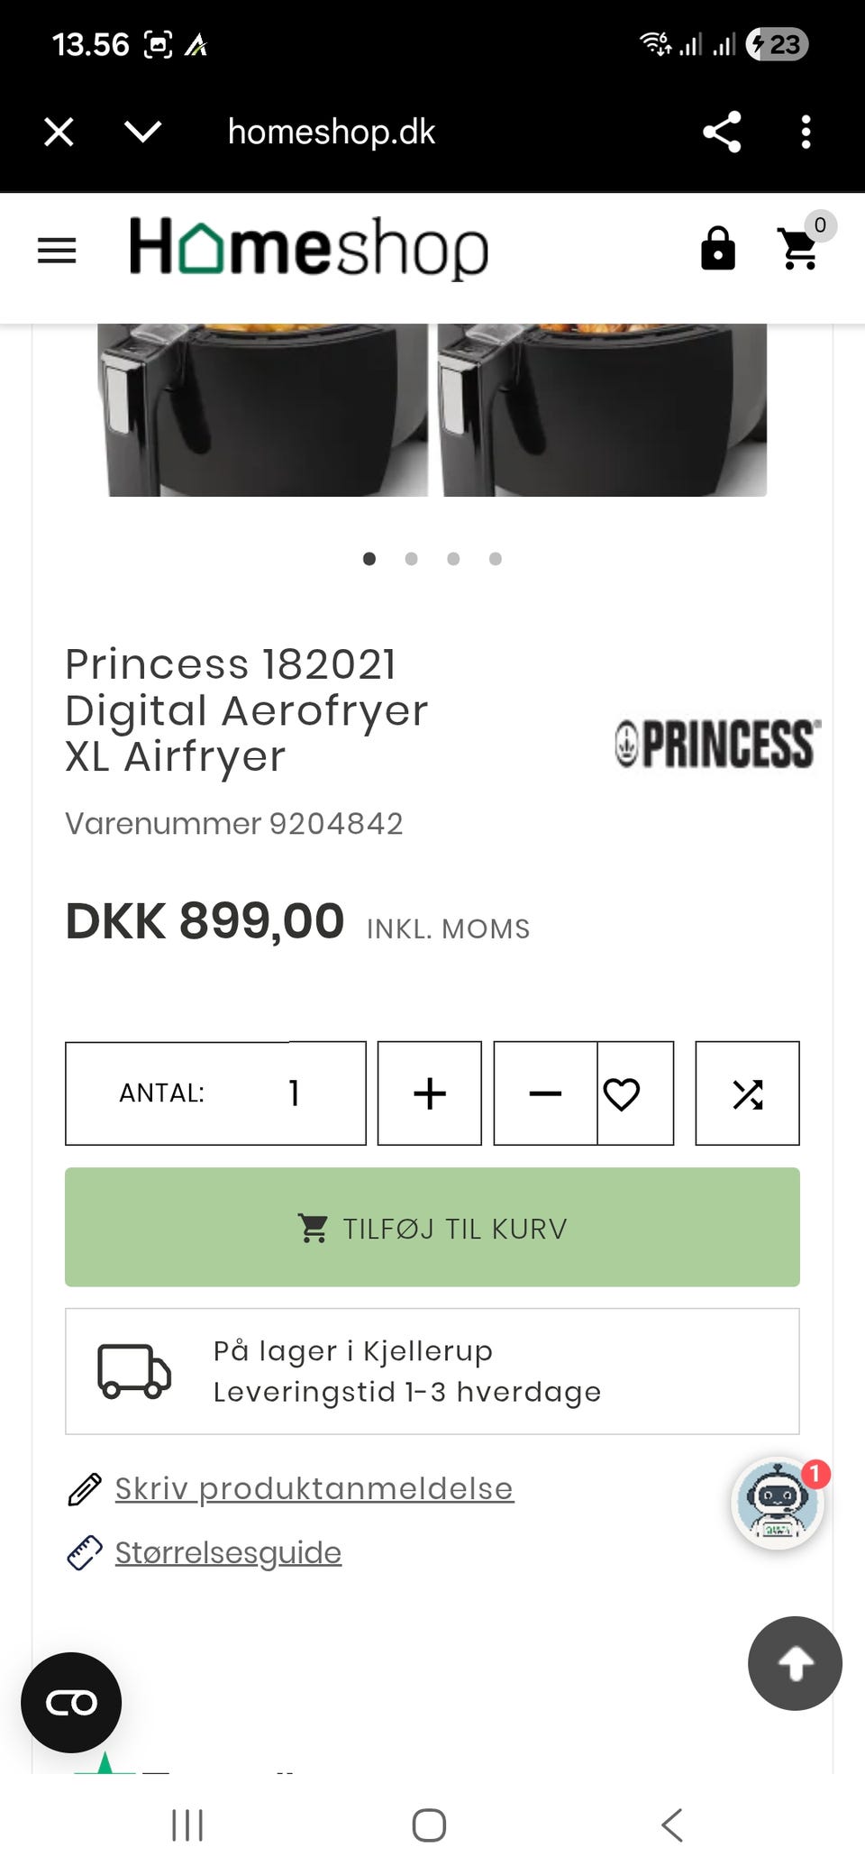This screenshot has width=865, height=1875.
Task: Share this page via share icon
Action: tap(722, 133)
